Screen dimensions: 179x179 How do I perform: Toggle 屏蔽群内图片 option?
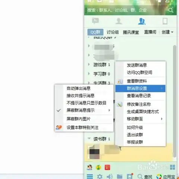click(x=84, y=119)
